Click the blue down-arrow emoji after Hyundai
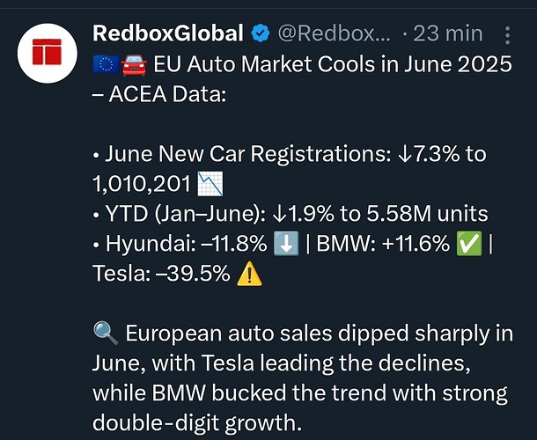 [x=286, y=244]
